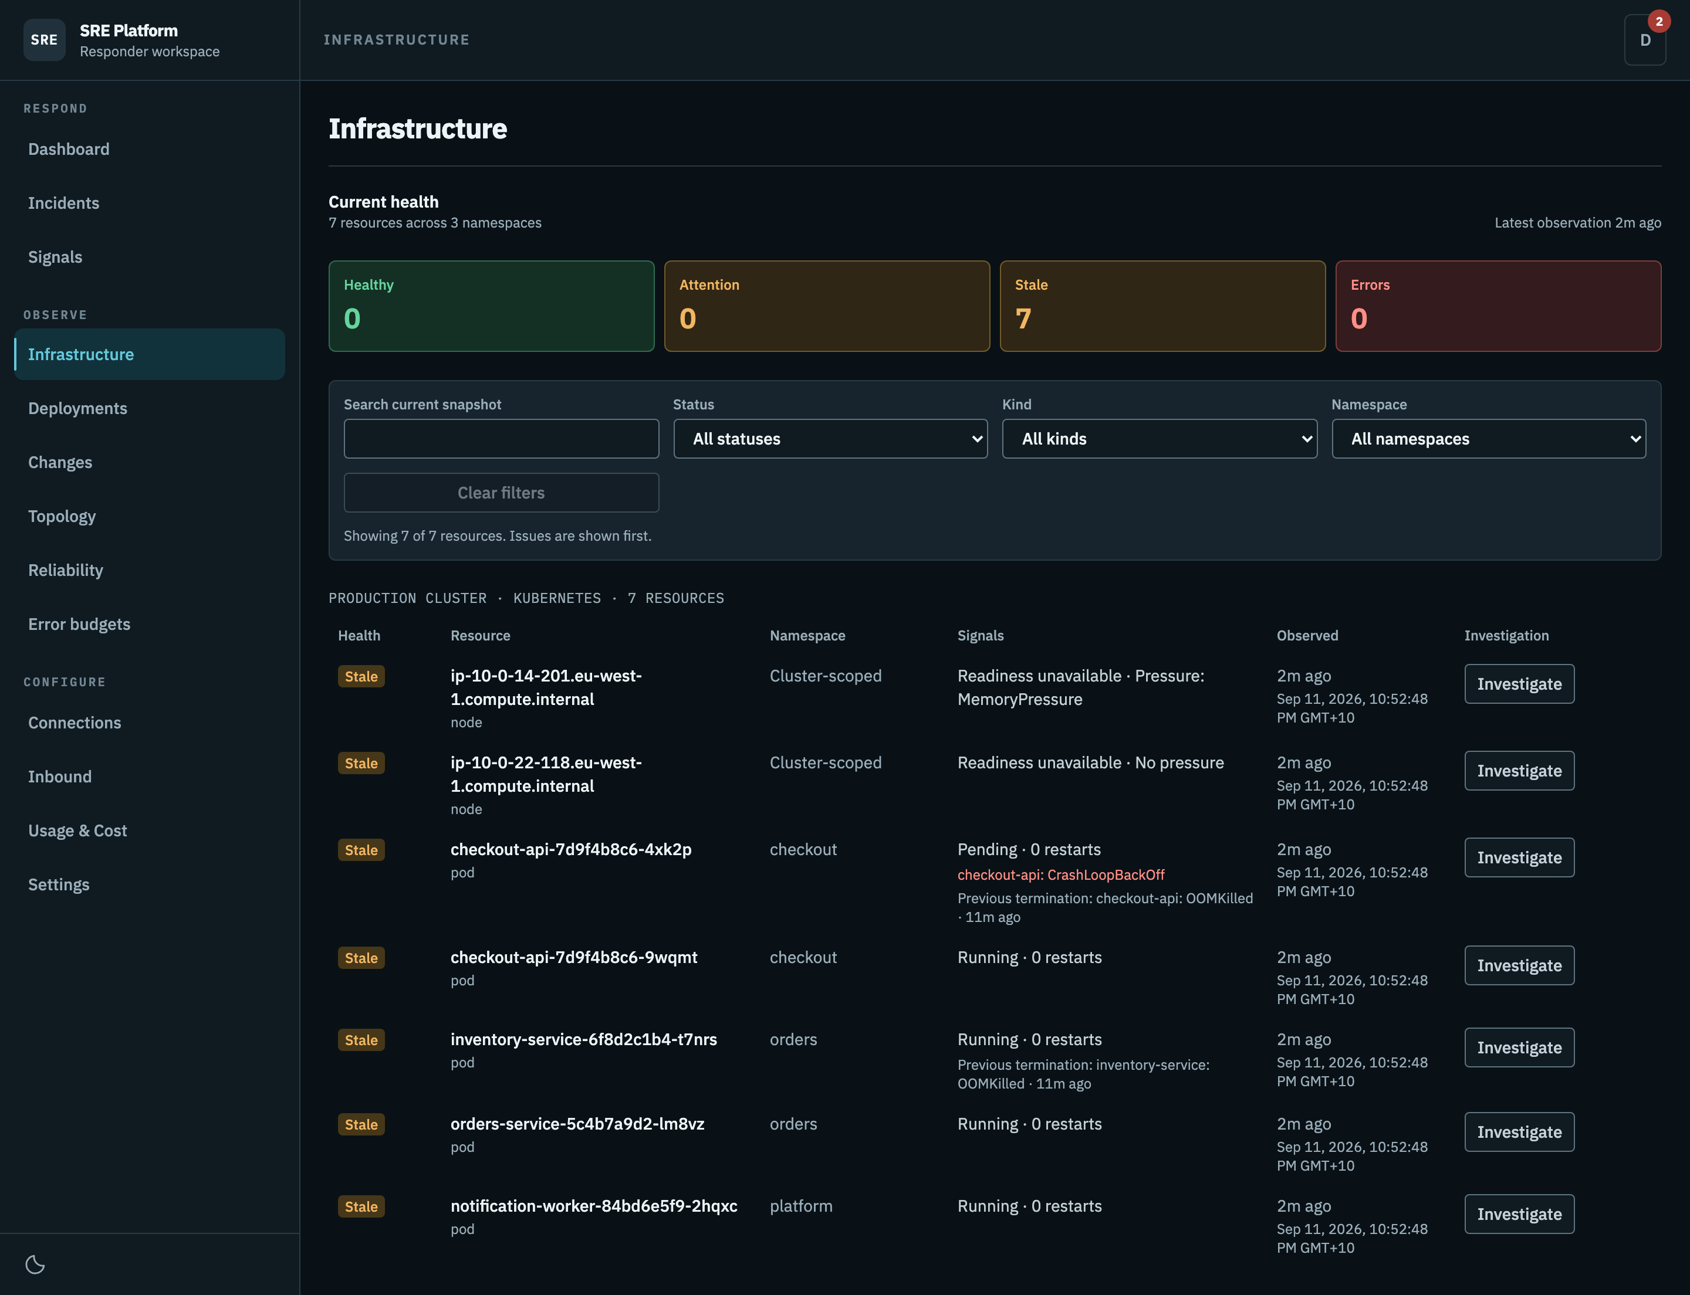Click the Errors summary card
1690x1295 pixels.
click(1498, 306)
